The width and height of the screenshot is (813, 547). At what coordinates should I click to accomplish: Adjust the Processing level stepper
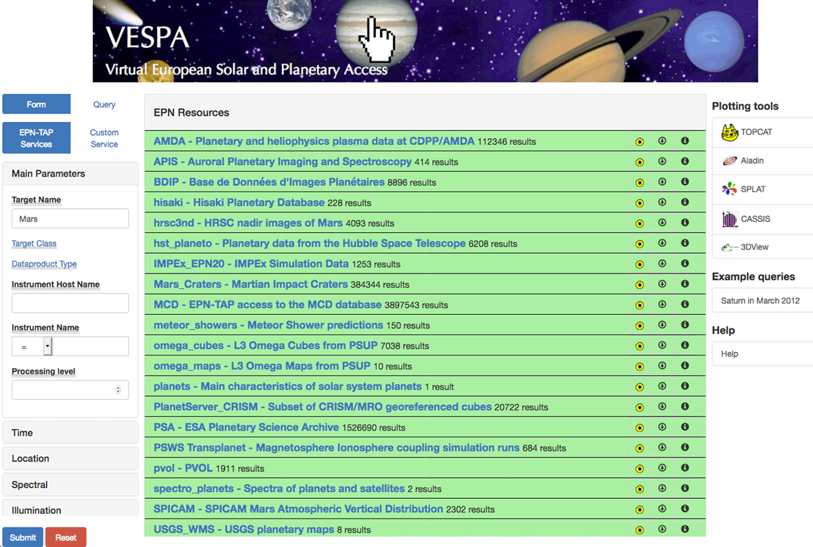pos(119,390)
